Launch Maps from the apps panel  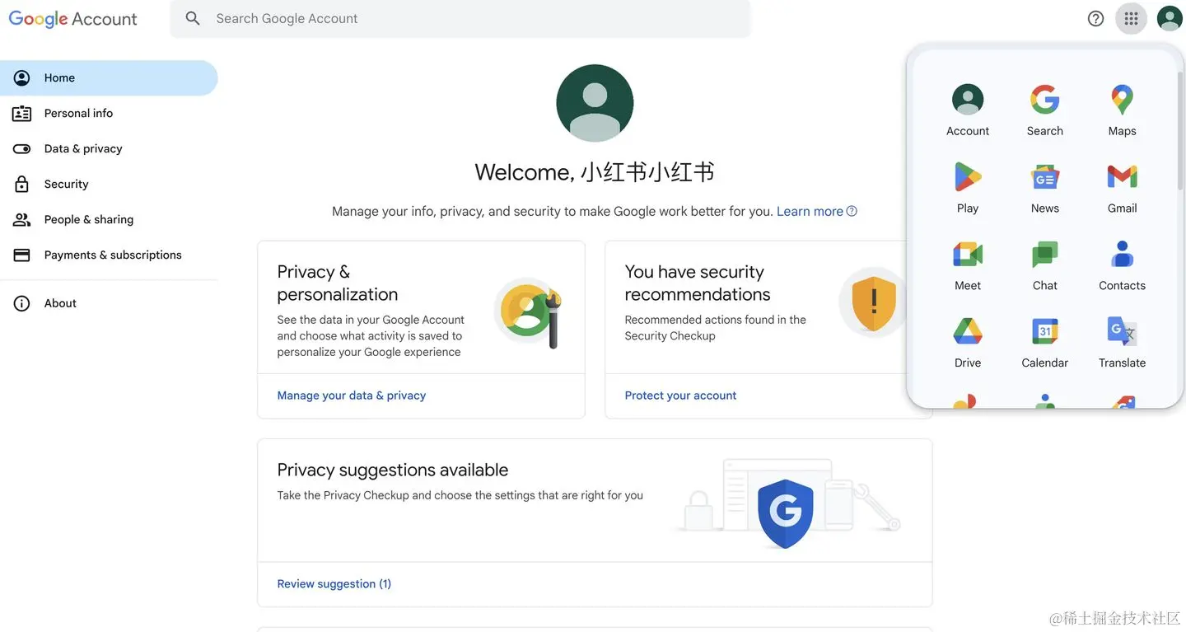click(1122, 110)
